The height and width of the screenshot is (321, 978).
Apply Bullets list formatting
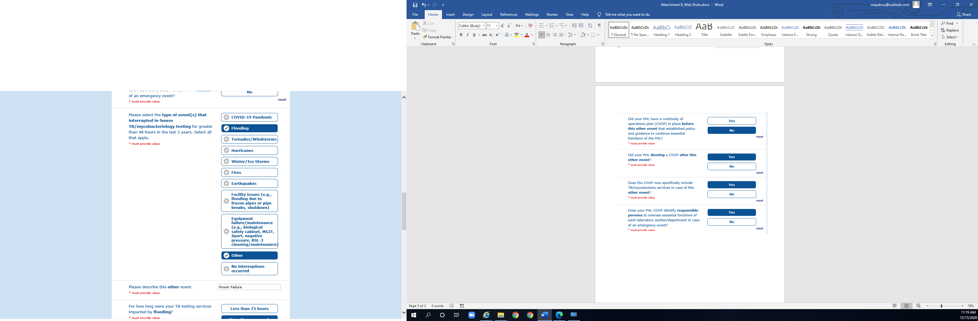coord(541,26)
